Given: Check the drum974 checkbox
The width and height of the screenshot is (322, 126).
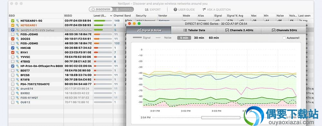Looking at the screenshot, I should tap(13, 89).
